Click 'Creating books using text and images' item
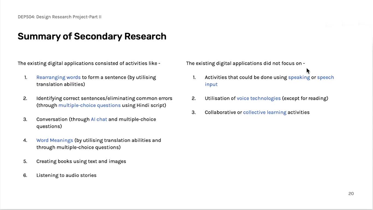 pos(81,161)
